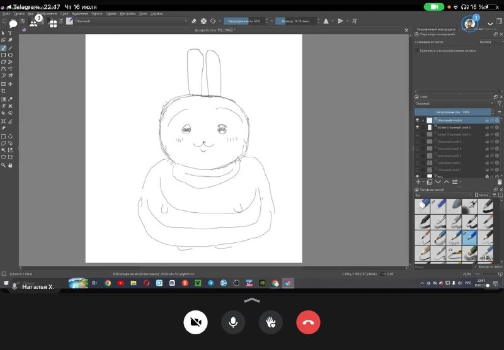Screen dimensions: 504x350
Task: Toggle eraser mode in Krita toolbar
Action: click(x=194, y=21)
